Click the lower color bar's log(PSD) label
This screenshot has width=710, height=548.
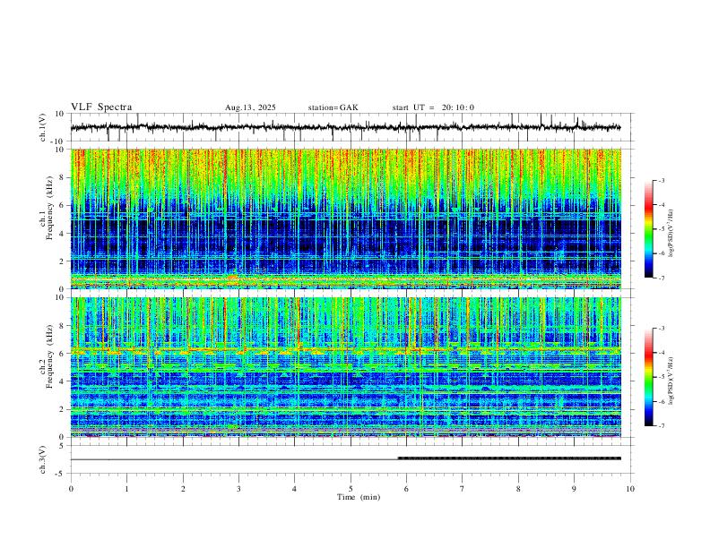pos(671,381)
